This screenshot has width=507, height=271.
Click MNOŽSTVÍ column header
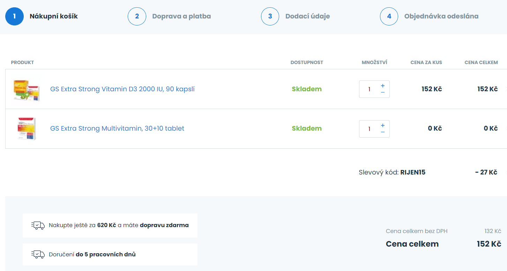374,63
